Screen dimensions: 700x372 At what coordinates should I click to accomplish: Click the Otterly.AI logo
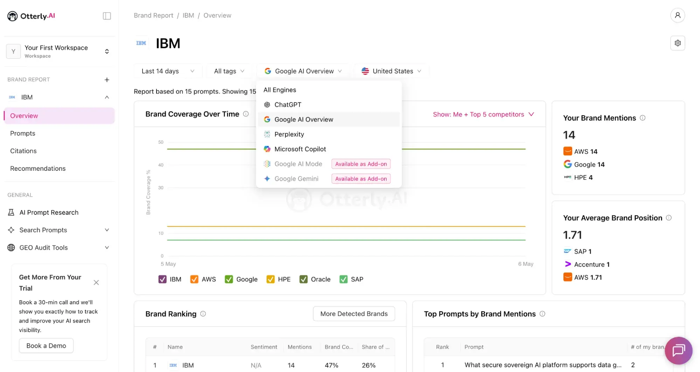pyautogui.click(x=31, y=16)
